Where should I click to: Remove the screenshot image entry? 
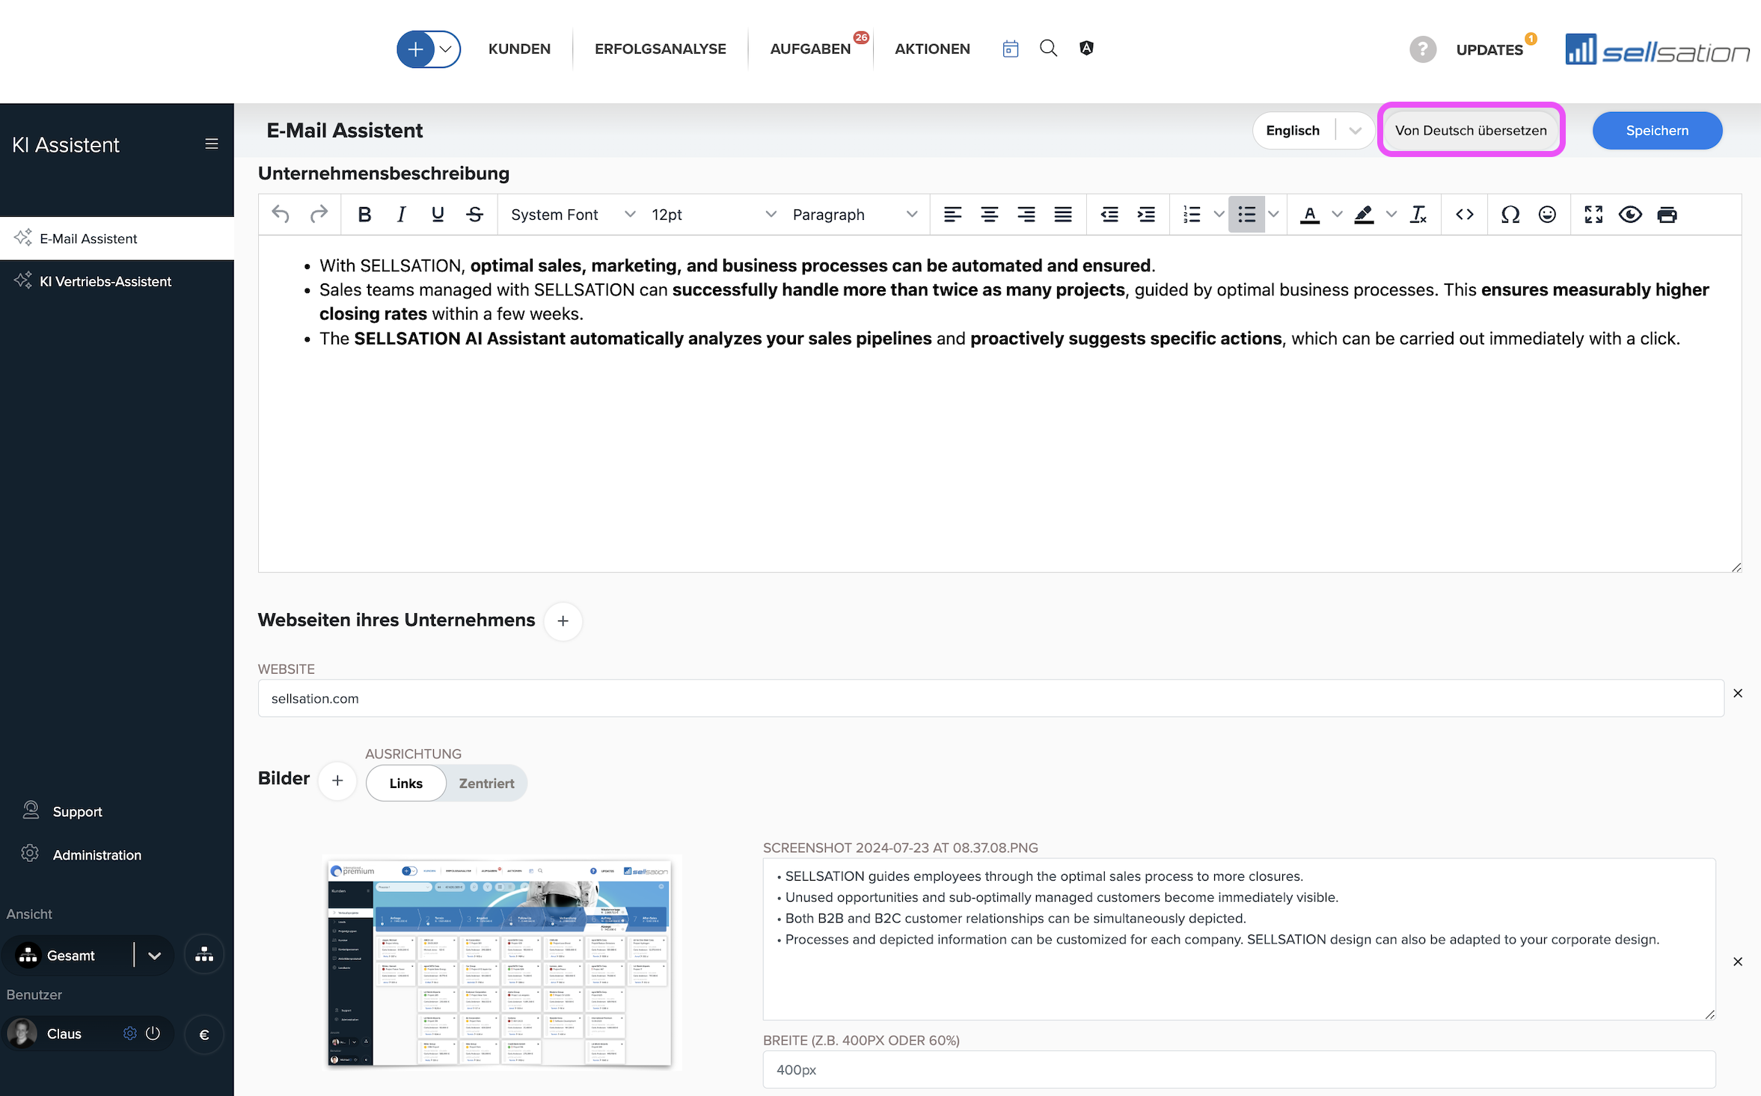pyautogui.click(x=1738, y=961)
